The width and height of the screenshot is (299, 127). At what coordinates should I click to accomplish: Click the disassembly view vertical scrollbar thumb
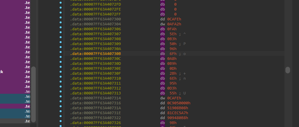click(287, 70)
